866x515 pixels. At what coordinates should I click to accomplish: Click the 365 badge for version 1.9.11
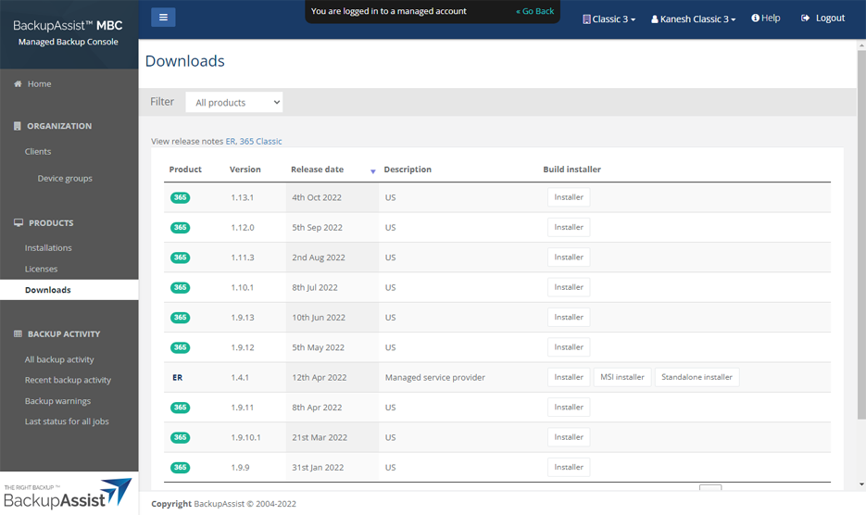point(180,408)
